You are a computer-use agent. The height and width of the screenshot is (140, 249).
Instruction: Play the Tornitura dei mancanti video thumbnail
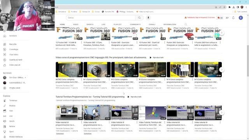tap(153, 112)
